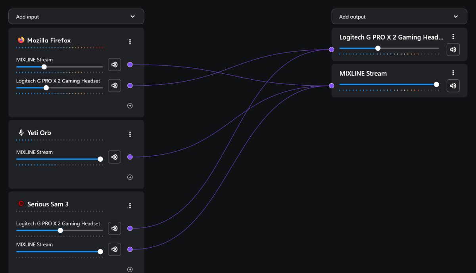Select Yeti Orb MIXLINE Stream connection node
Screen dimensions: 476x273
pyautogui.click(x=130, y=157)
